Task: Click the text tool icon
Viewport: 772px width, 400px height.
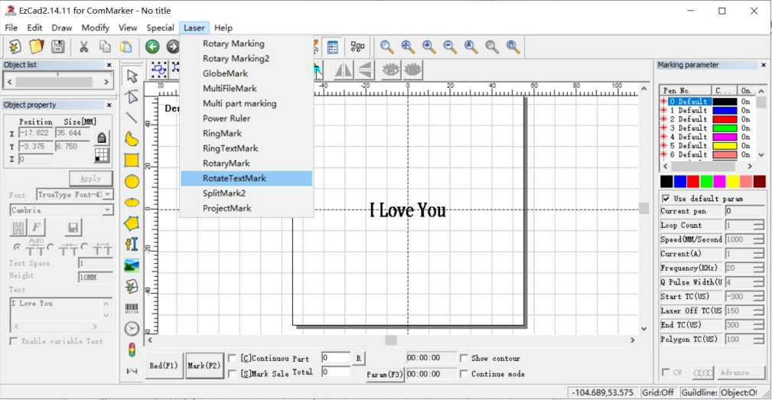Action: (x=132, y=244)
